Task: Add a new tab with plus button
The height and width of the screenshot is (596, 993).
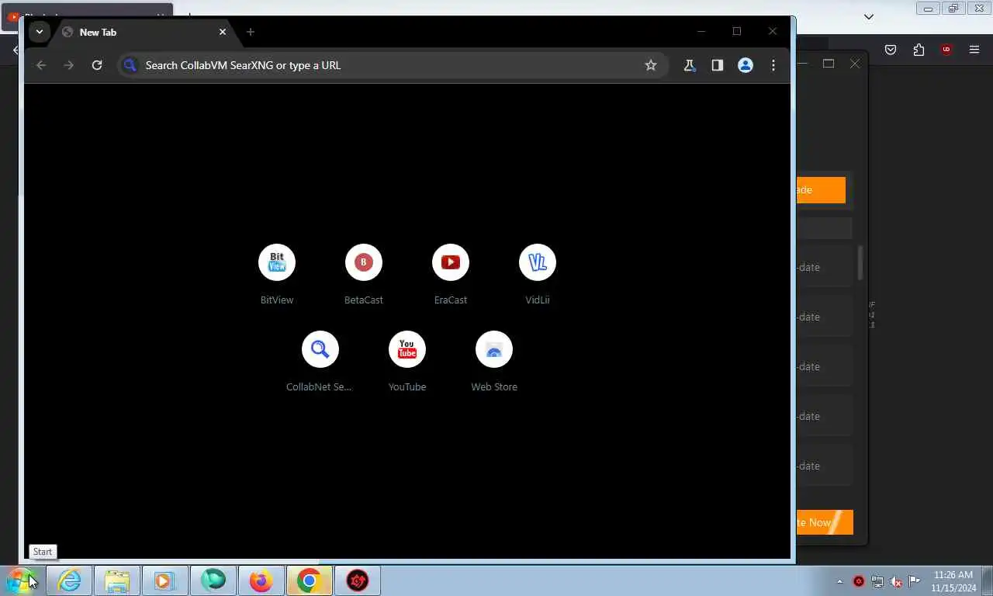Action: (x=251, y=32)
